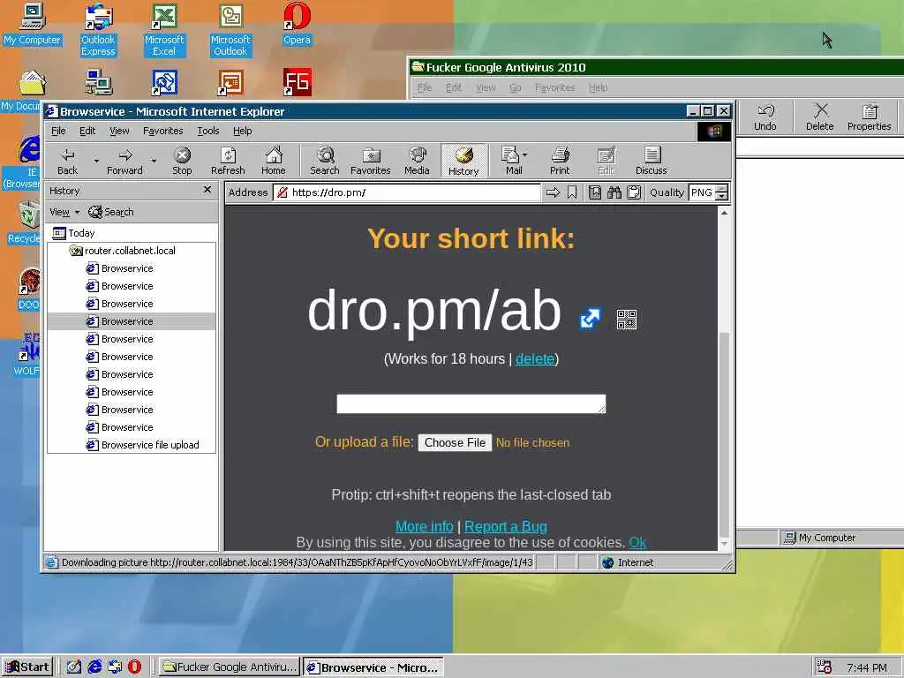904x678 pixels.
Task: Click the page scrollbar down arrow
Action: click(724, 544)
